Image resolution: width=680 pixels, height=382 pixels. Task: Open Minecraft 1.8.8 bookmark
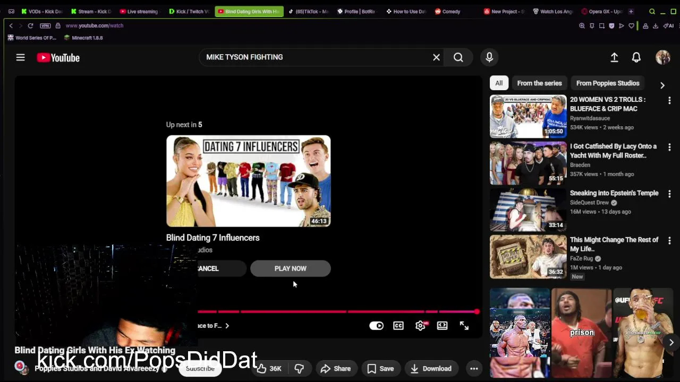tap(83, 38)
